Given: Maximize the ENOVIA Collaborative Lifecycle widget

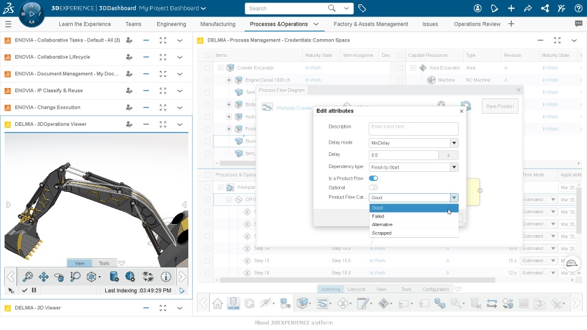Looking at the screenshot, I should point(163,57).
